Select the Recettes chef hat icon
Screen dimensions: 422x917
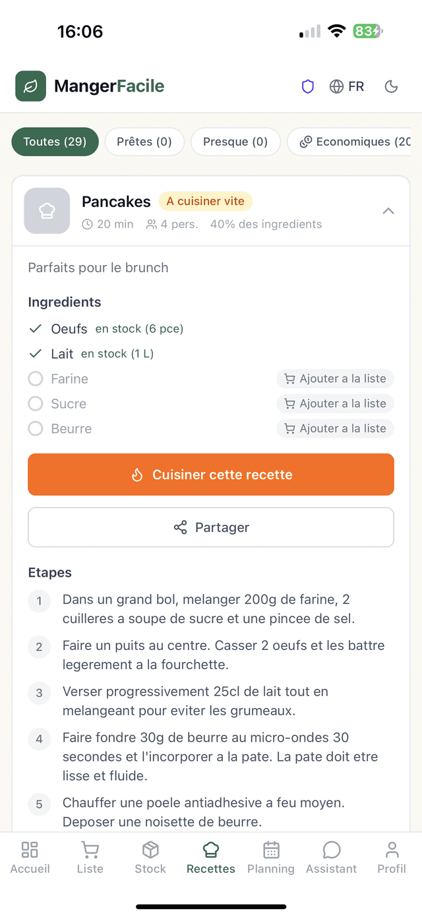(210, 850)
